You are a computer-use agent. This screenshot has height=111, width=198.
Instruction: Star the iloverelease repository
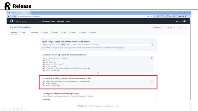pyautogui.click(x=170, y=27)
